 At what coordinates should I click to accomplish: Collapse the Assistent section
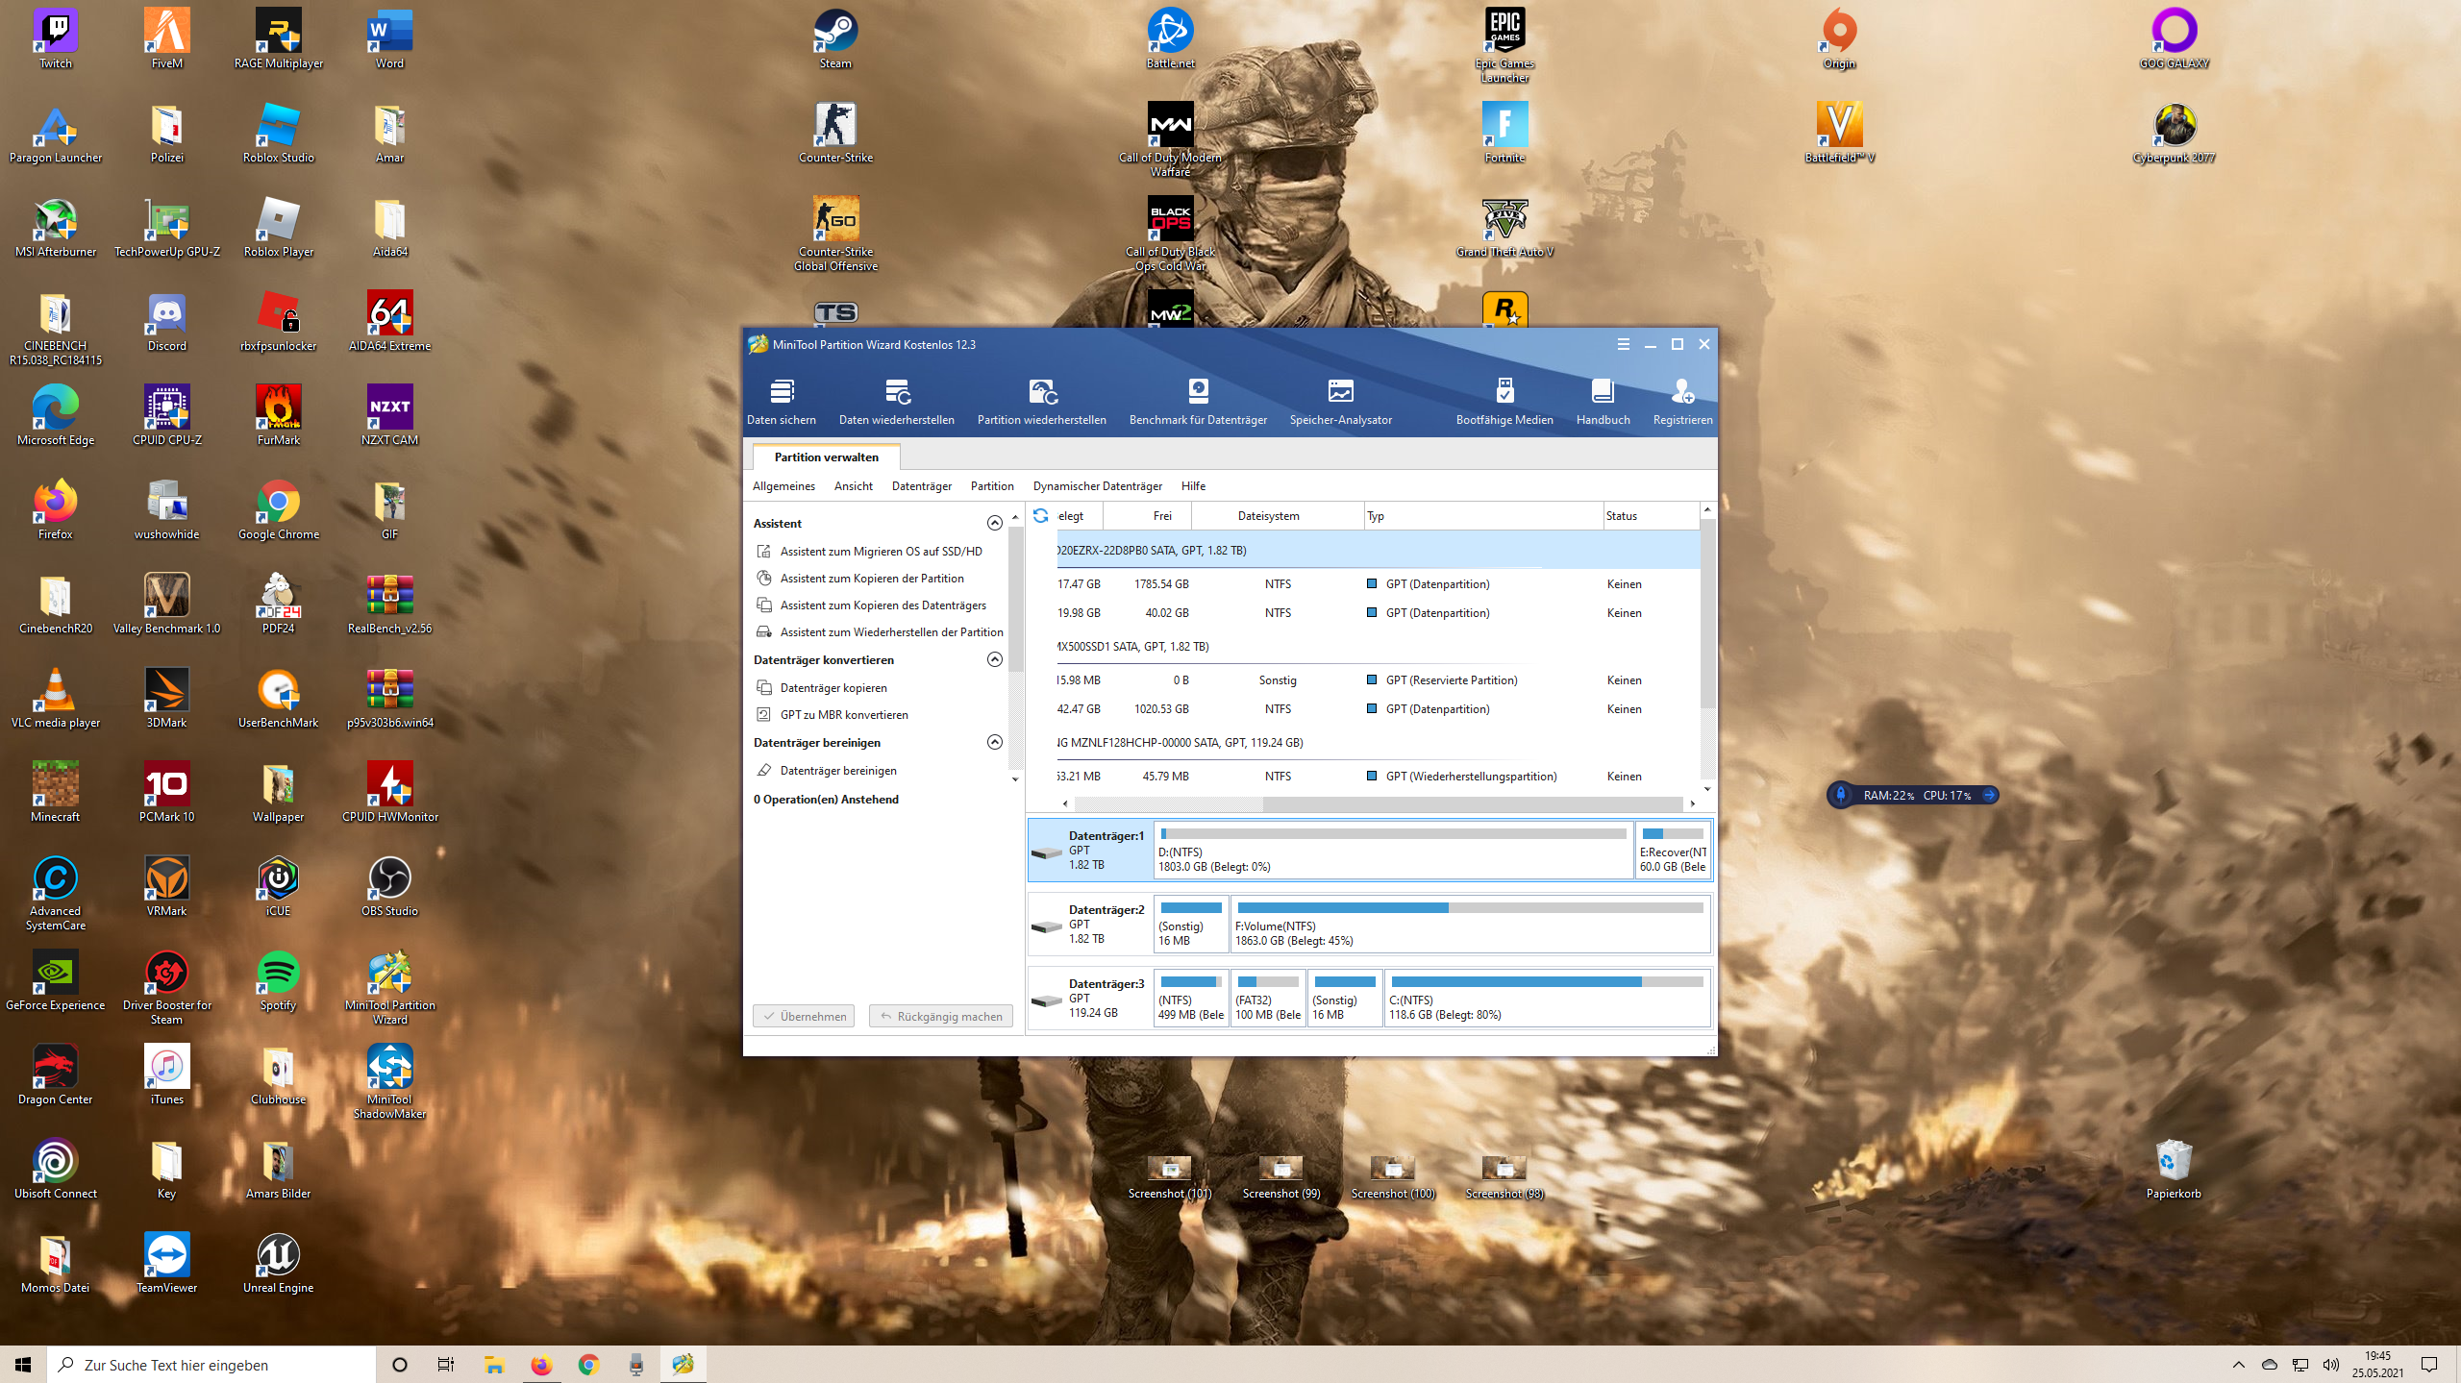click(995, 523)
